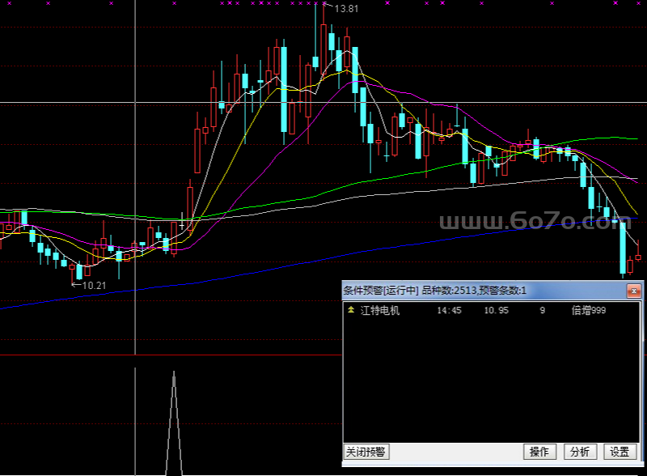Click the large cyan candle at chart's far right
Image resolution: width=647 pixels, height=476 pixels.
pyautogui.click(x=623, y=247)
